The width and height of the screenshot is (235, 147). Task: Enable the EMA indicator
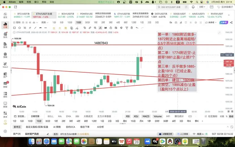click(x=69, y=116)
